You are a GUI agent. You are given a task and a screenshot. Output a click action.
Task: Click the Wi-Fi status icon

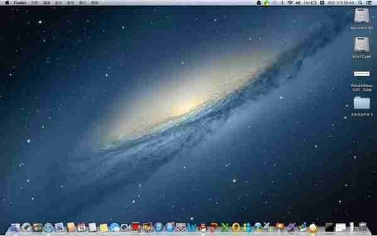290,3
